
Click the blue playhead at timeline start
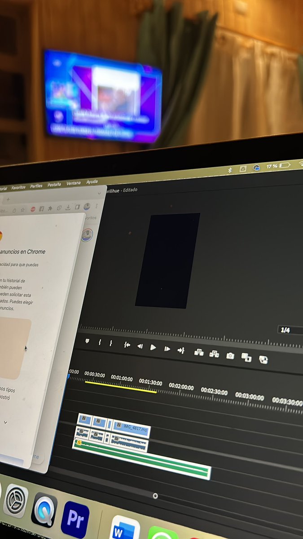[x=68, y=376]
